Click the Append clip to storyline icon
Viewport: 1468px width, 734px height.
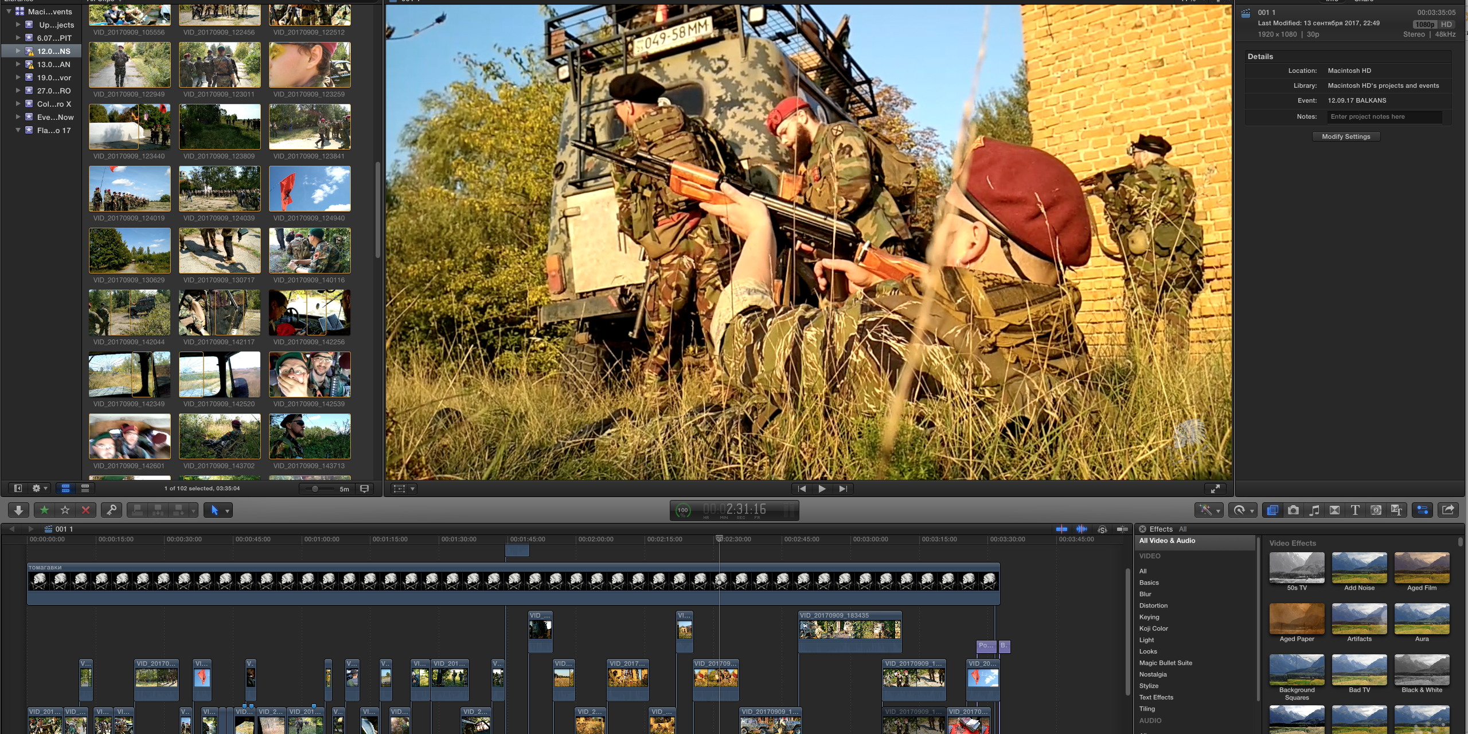point(179,510)
